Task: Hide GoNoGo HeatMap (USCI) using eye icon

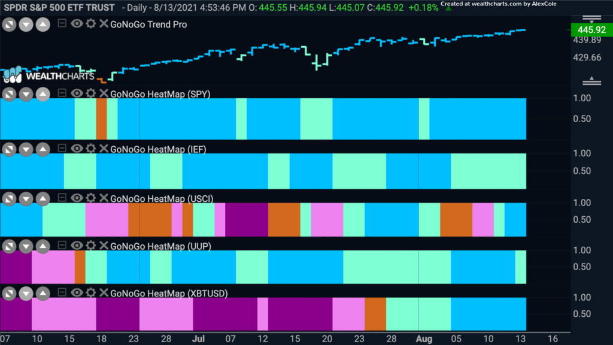Action: [77, 198]
